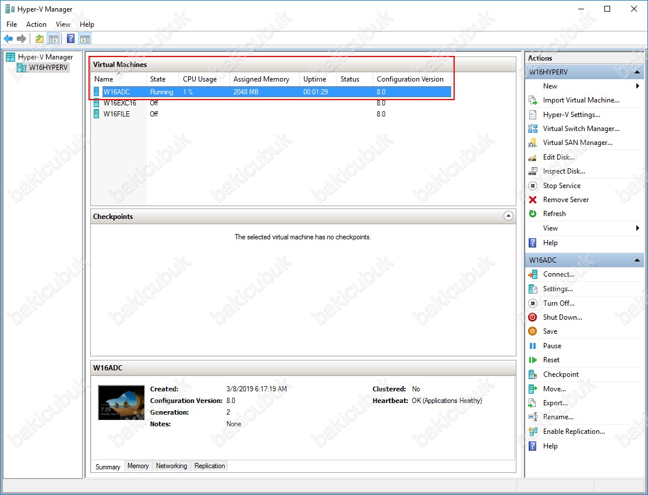The height and width of the screenshot is (495, 648).
Task: Click the 2048 MB assigned memory cell
Action: click(246, 92)
